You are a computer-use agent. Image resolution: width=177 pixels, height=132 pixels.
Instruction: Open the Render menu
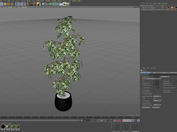coord(29,1)
